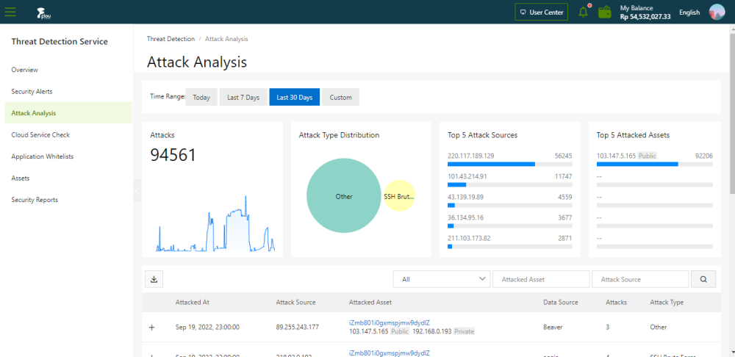The image size is (735, 357).
Task: Open the notification bell
Action: coord(583,12)
